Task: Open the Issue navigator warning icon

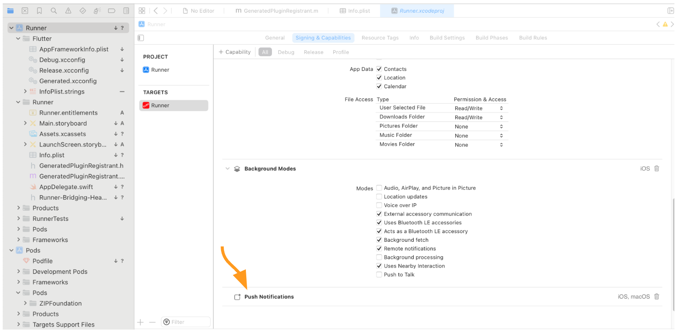Action: click(x=68, y=11)
